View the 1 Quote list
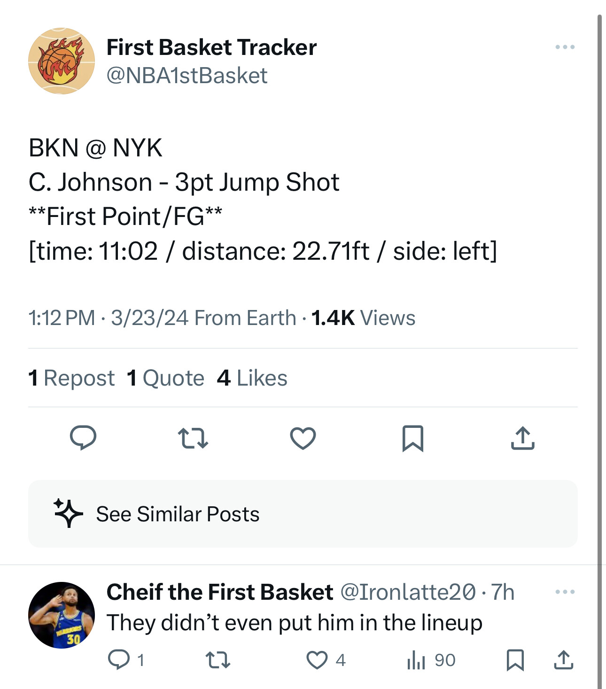The height and width of the screenshot is (689, 606). pyautogui.click(x=165, y=378)
